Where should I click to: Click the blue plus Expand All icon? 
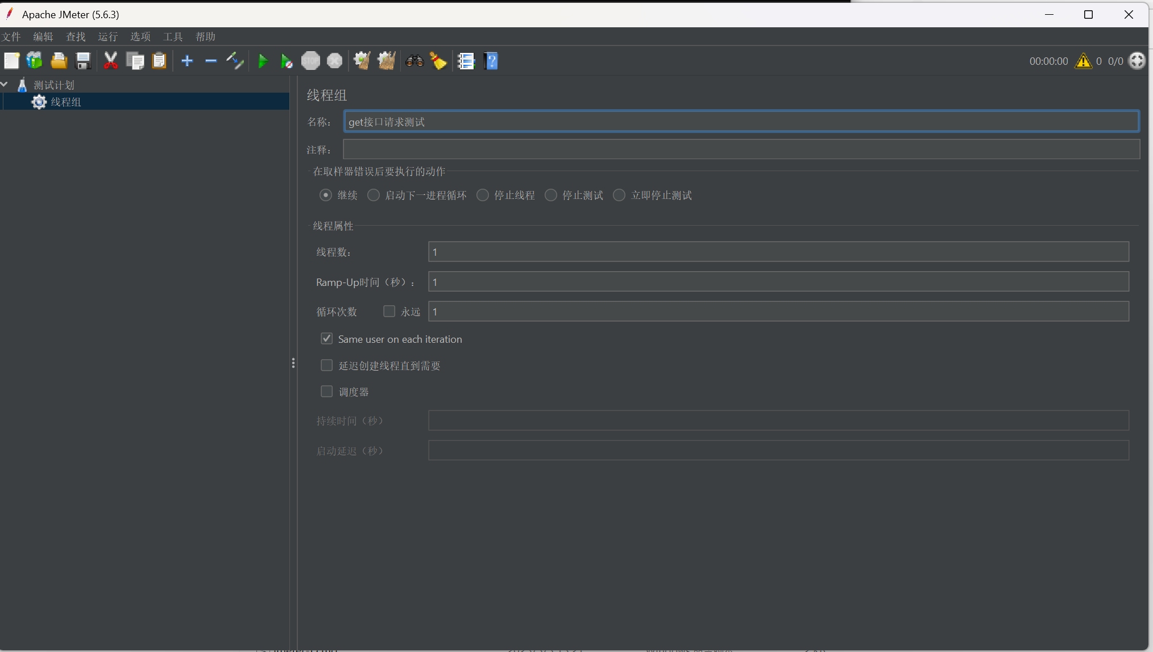(x=187, y=61)
